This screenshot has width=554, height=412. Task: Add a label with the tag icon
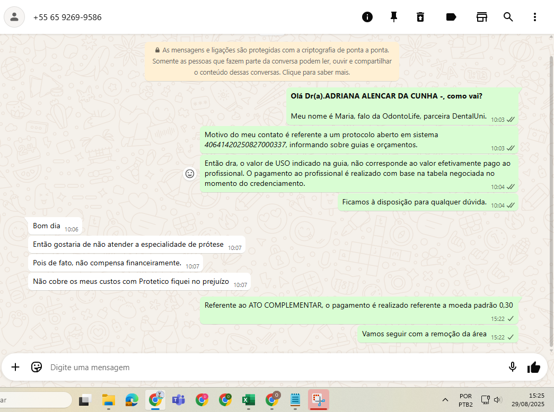tap(451, 17)
